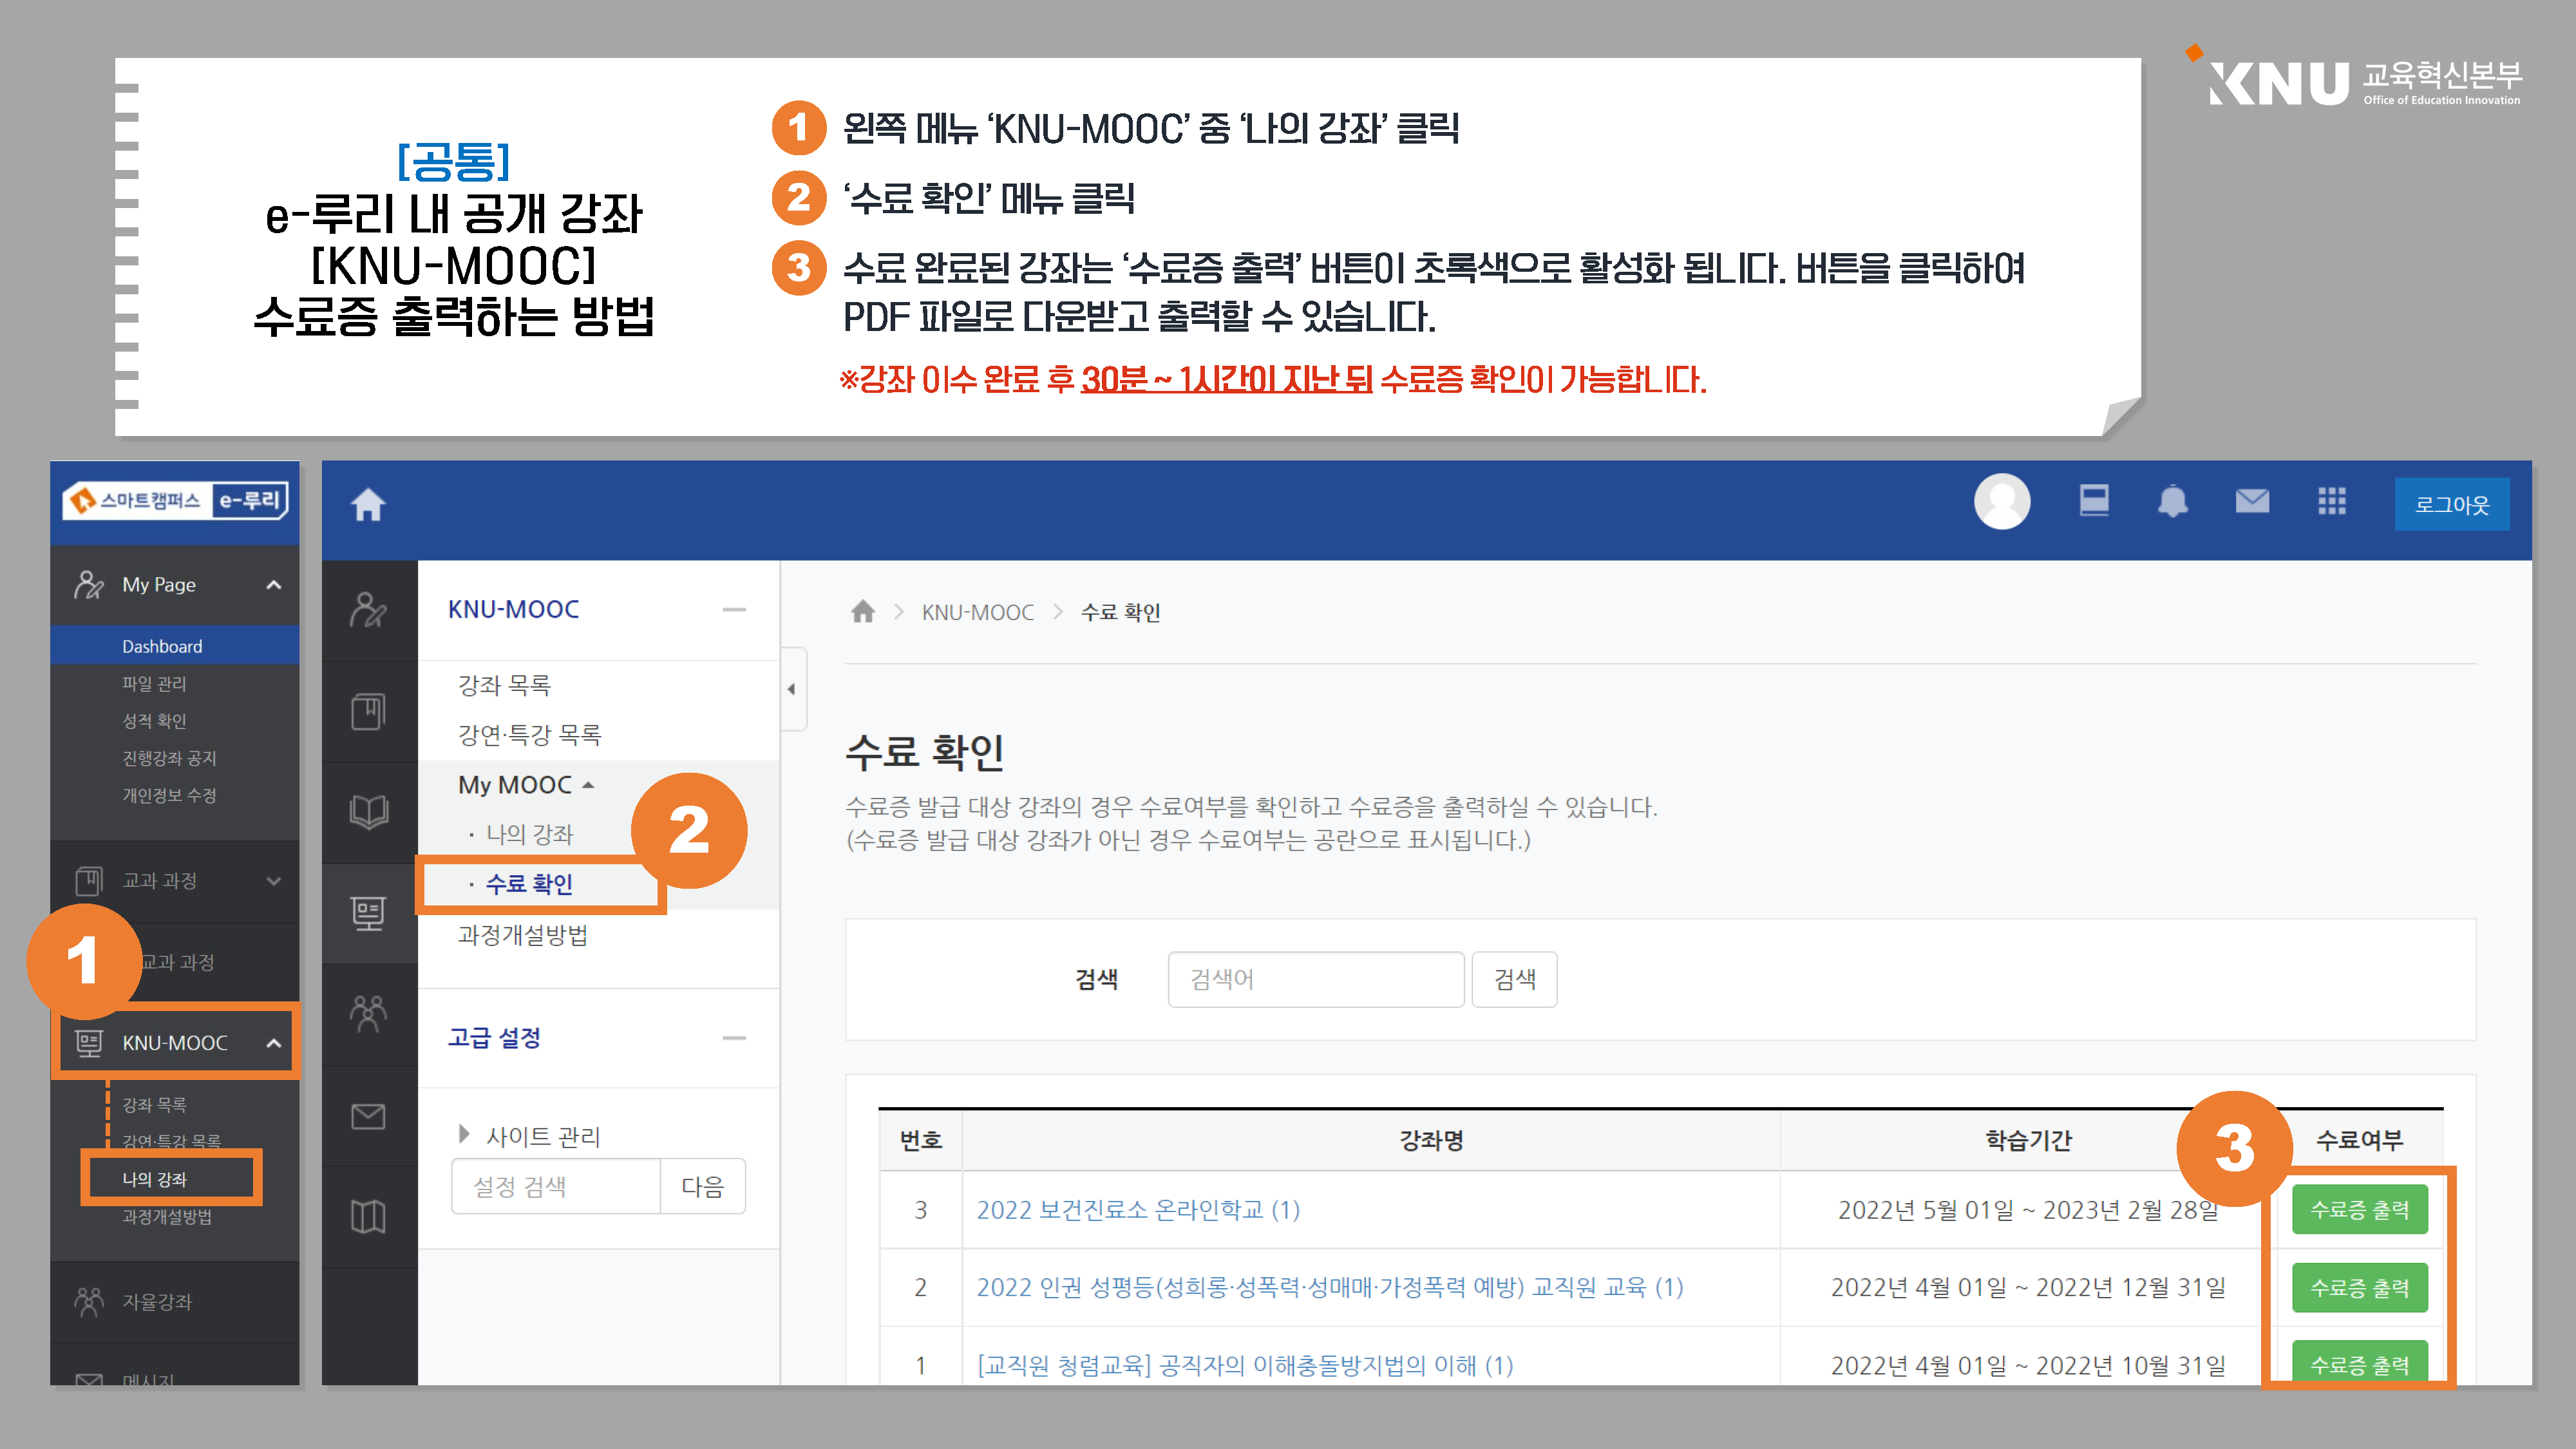This screenshot has width=2576, height=1449.
Task: Click the home icon in top bar
Action: (x=368, y=504)
